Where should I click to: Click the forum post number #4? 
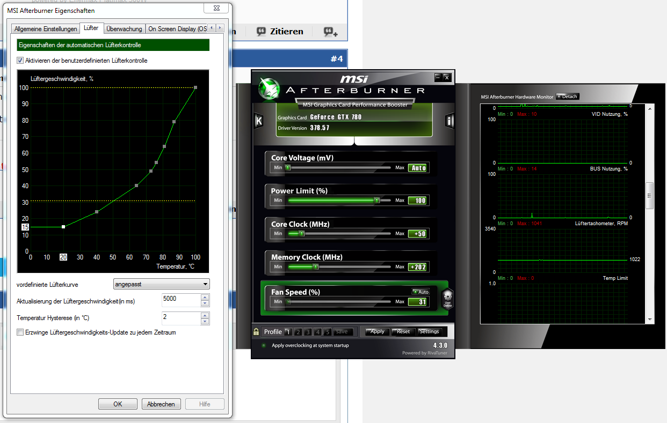(337, 58)
